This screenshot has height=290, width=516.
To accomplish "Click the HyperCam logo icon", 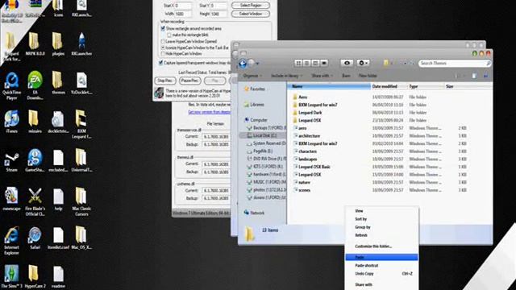I will (x=159, y=93).
